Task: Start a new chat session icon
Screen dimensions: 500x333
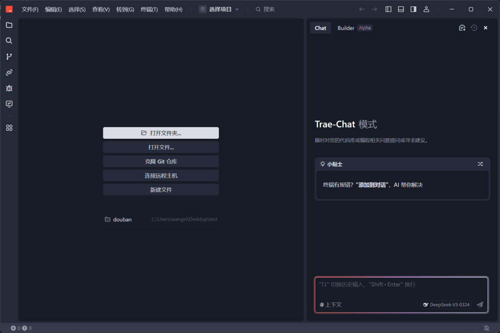Action: (462, 28)
